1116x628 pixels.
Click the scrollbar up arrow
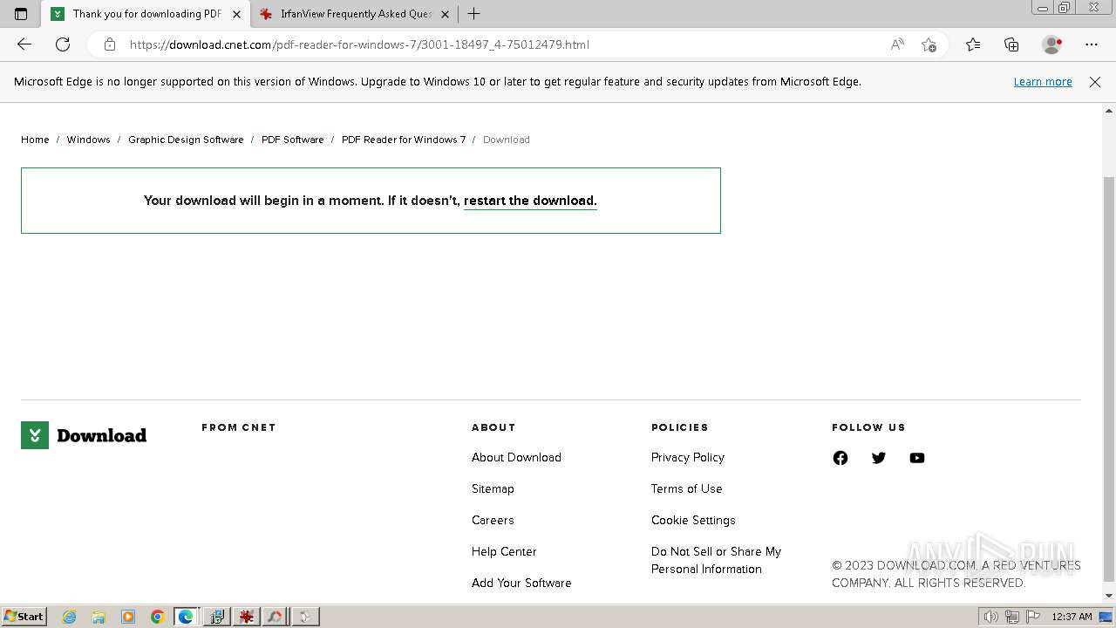coord(1109,111)
